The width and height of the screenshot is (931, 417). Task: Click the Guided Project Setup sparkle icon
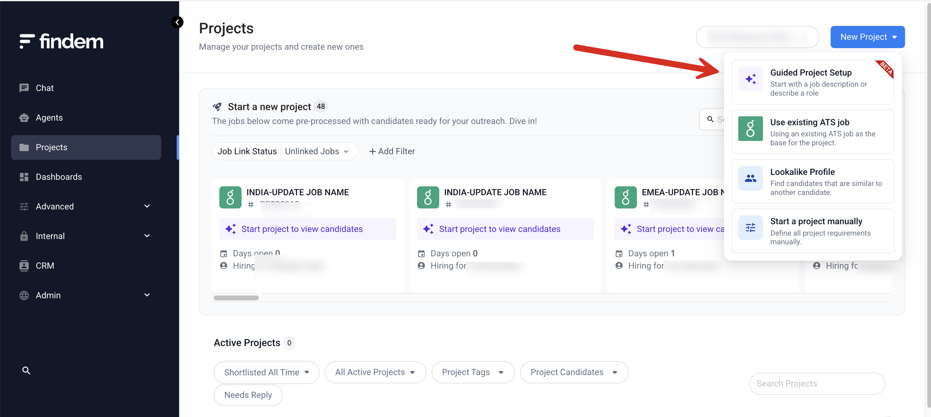(x=750, y=79)
